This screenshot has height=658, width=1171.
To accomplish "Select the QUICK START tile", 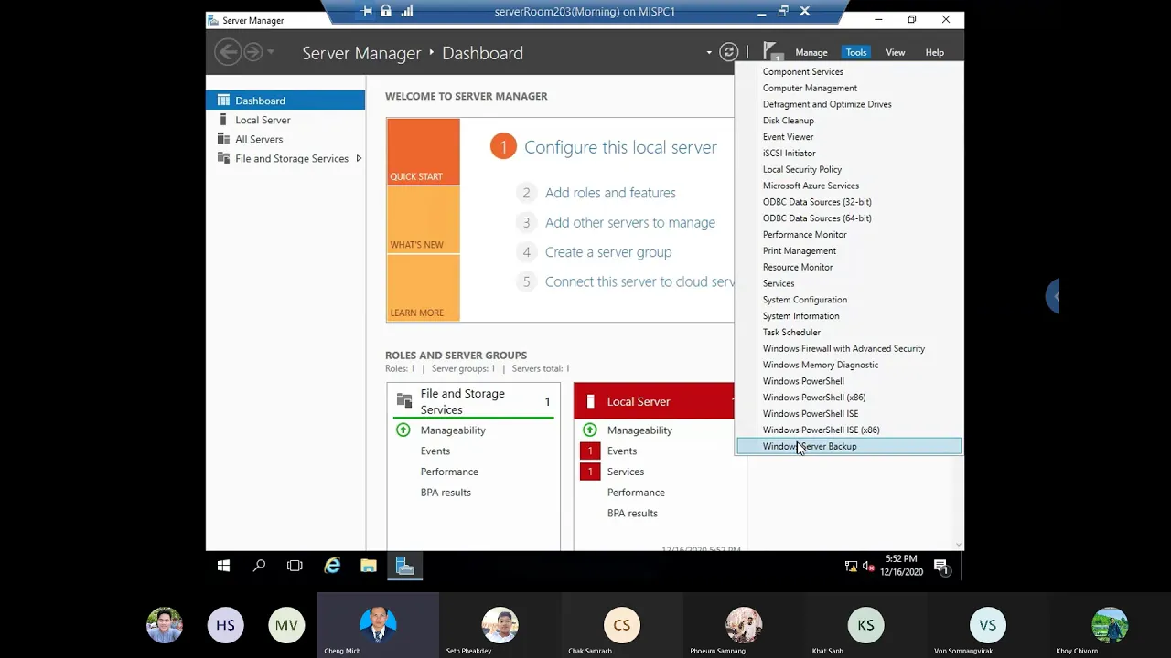I will point(423,152).
